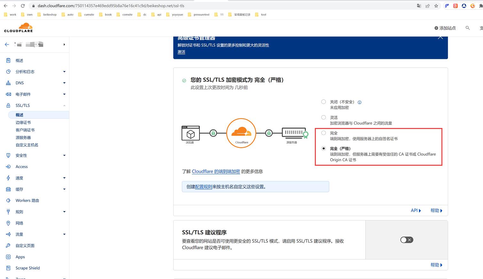Select the 完全（严格） encryption mode radio

pos(323,148)
